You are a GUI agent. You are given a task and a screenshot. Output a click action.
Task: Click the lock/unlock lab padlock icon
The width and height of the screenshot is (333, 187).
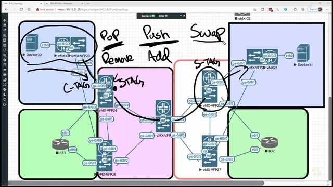5,79
